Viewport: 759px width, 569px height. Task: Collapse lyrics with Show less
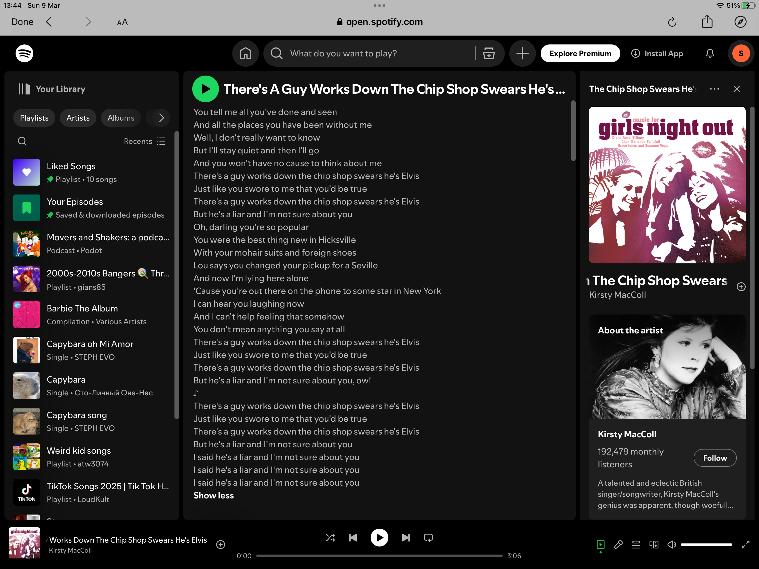[x=213, y=495]
